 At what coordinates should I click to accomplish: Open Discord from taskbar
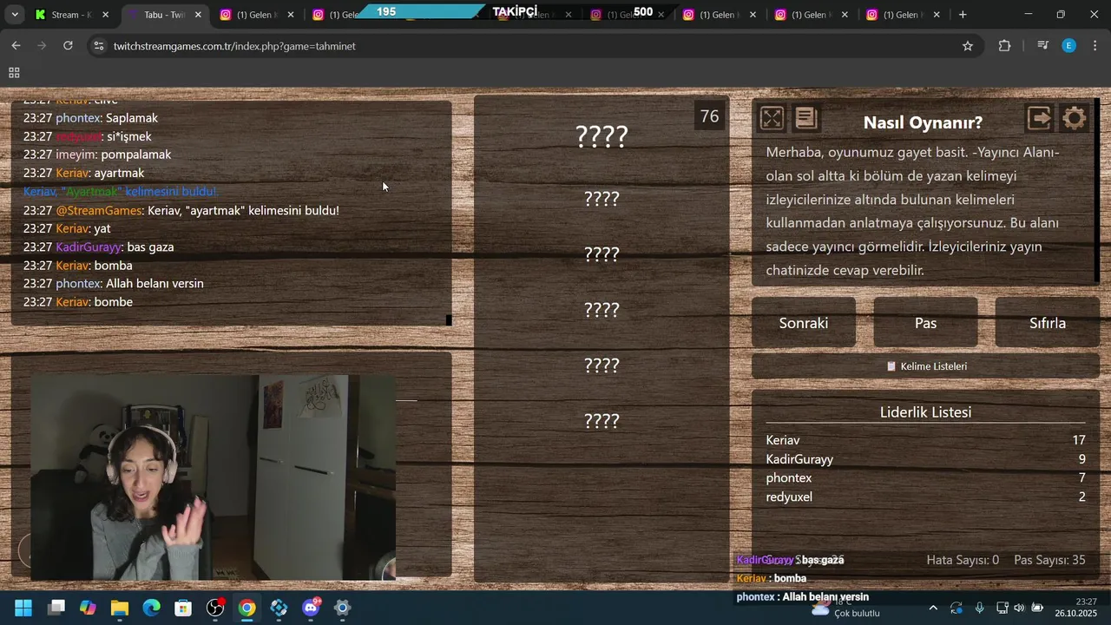[x=311, y=608]
